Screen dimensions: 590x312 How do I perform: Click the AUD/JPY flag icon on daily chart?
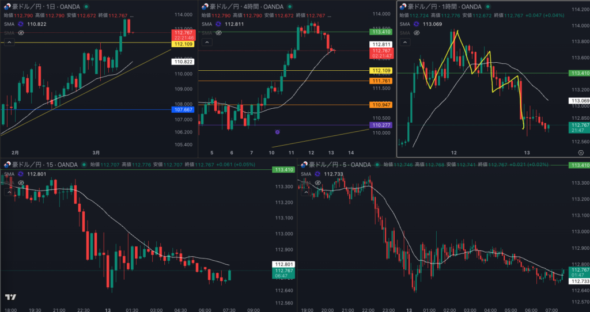[x=7, y=6]
